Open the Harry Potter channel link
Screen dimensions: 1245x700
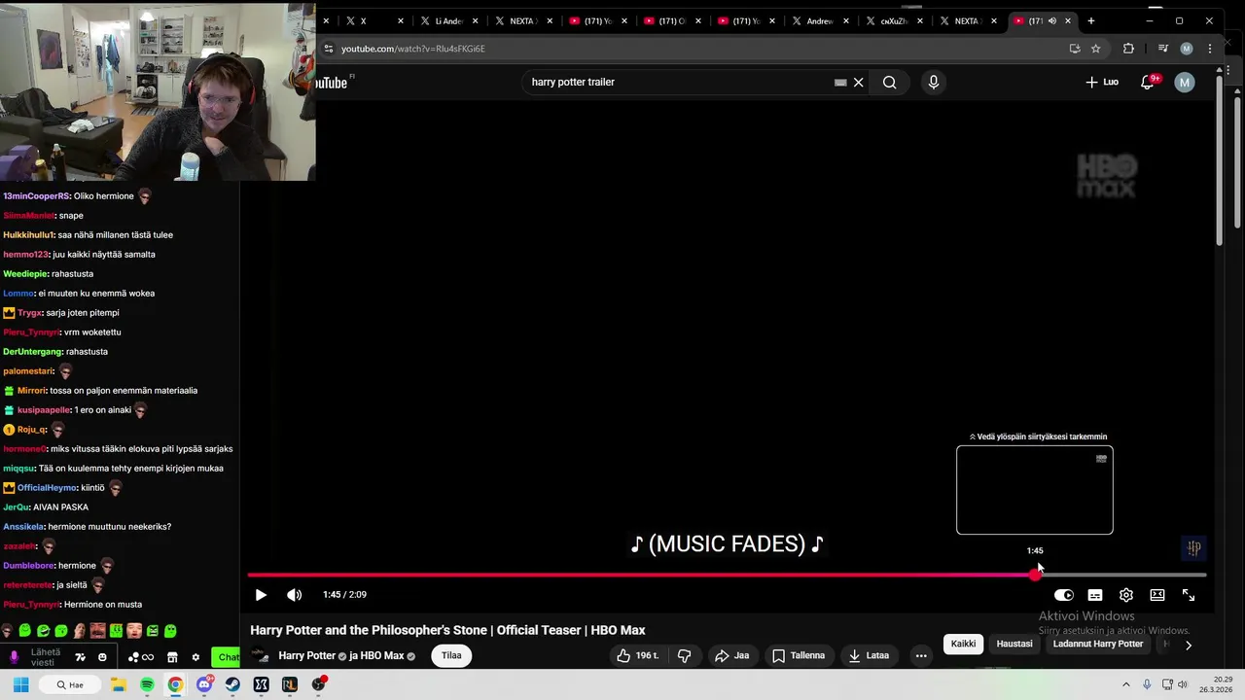(306, 655)
